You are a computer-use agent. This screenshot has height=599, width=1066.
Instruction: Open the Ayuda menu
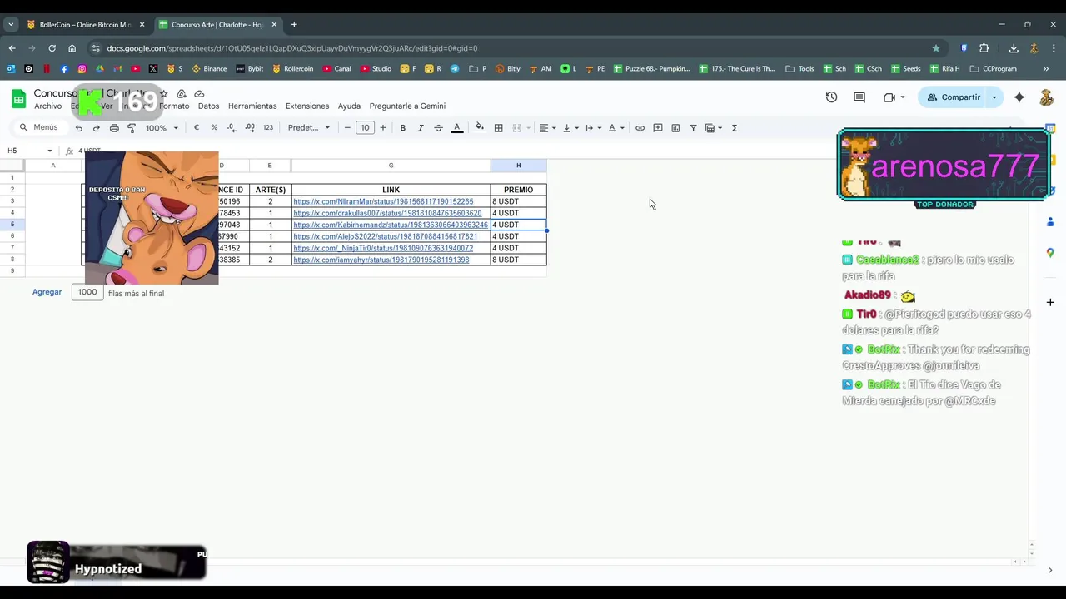(349, 106)
